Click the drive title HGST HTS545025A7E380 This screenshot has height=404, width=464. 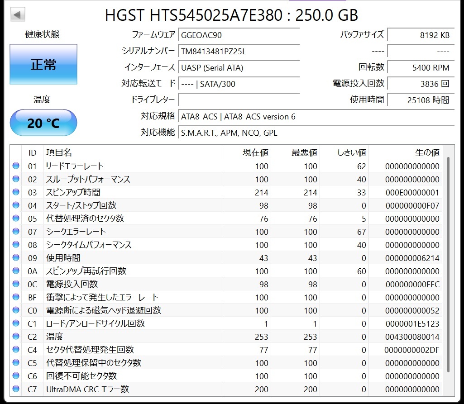tap(194, 15)
